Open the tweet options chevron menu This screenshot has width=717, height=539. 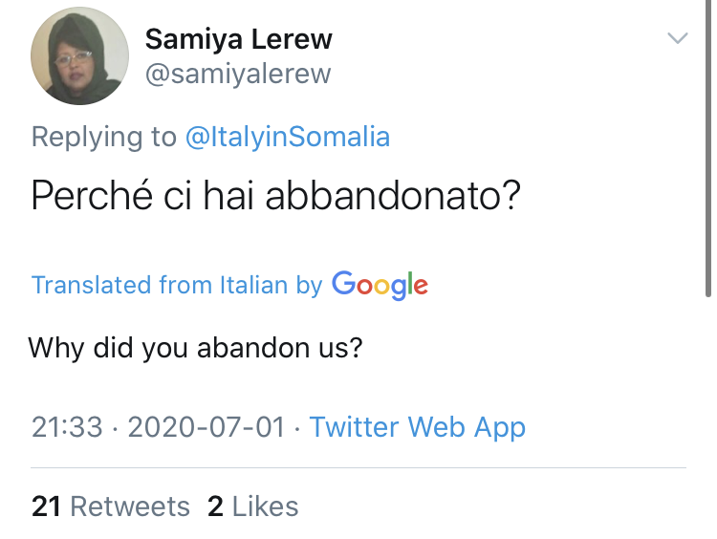pyautogui.click(x=677, y=38)
